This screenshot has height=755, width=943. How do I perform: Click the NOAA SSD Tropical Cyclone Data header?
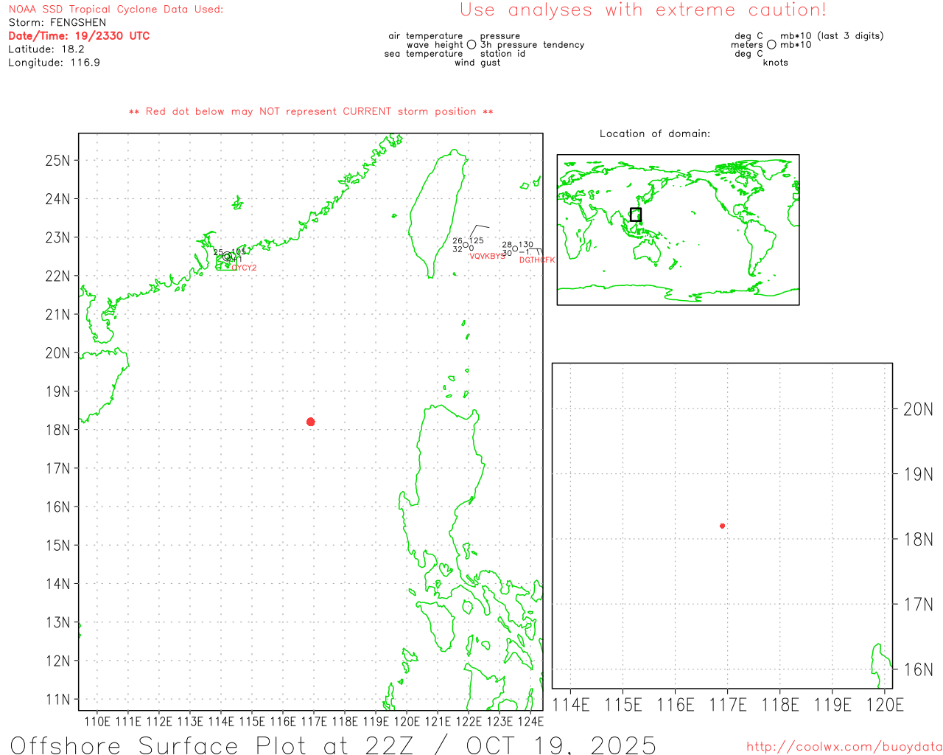[x=116, y=10]
